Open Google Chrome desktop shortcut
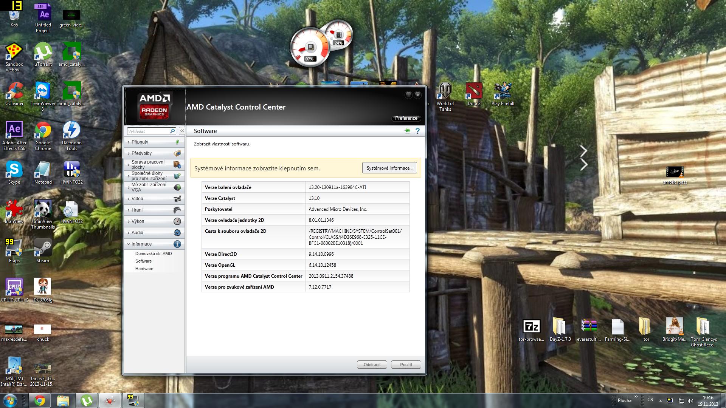The image size is (726, 408). tap(43, 136)
